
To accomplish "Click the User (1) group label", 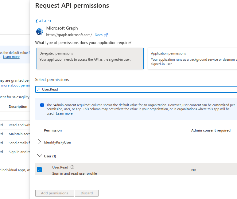I will (50, 156).
